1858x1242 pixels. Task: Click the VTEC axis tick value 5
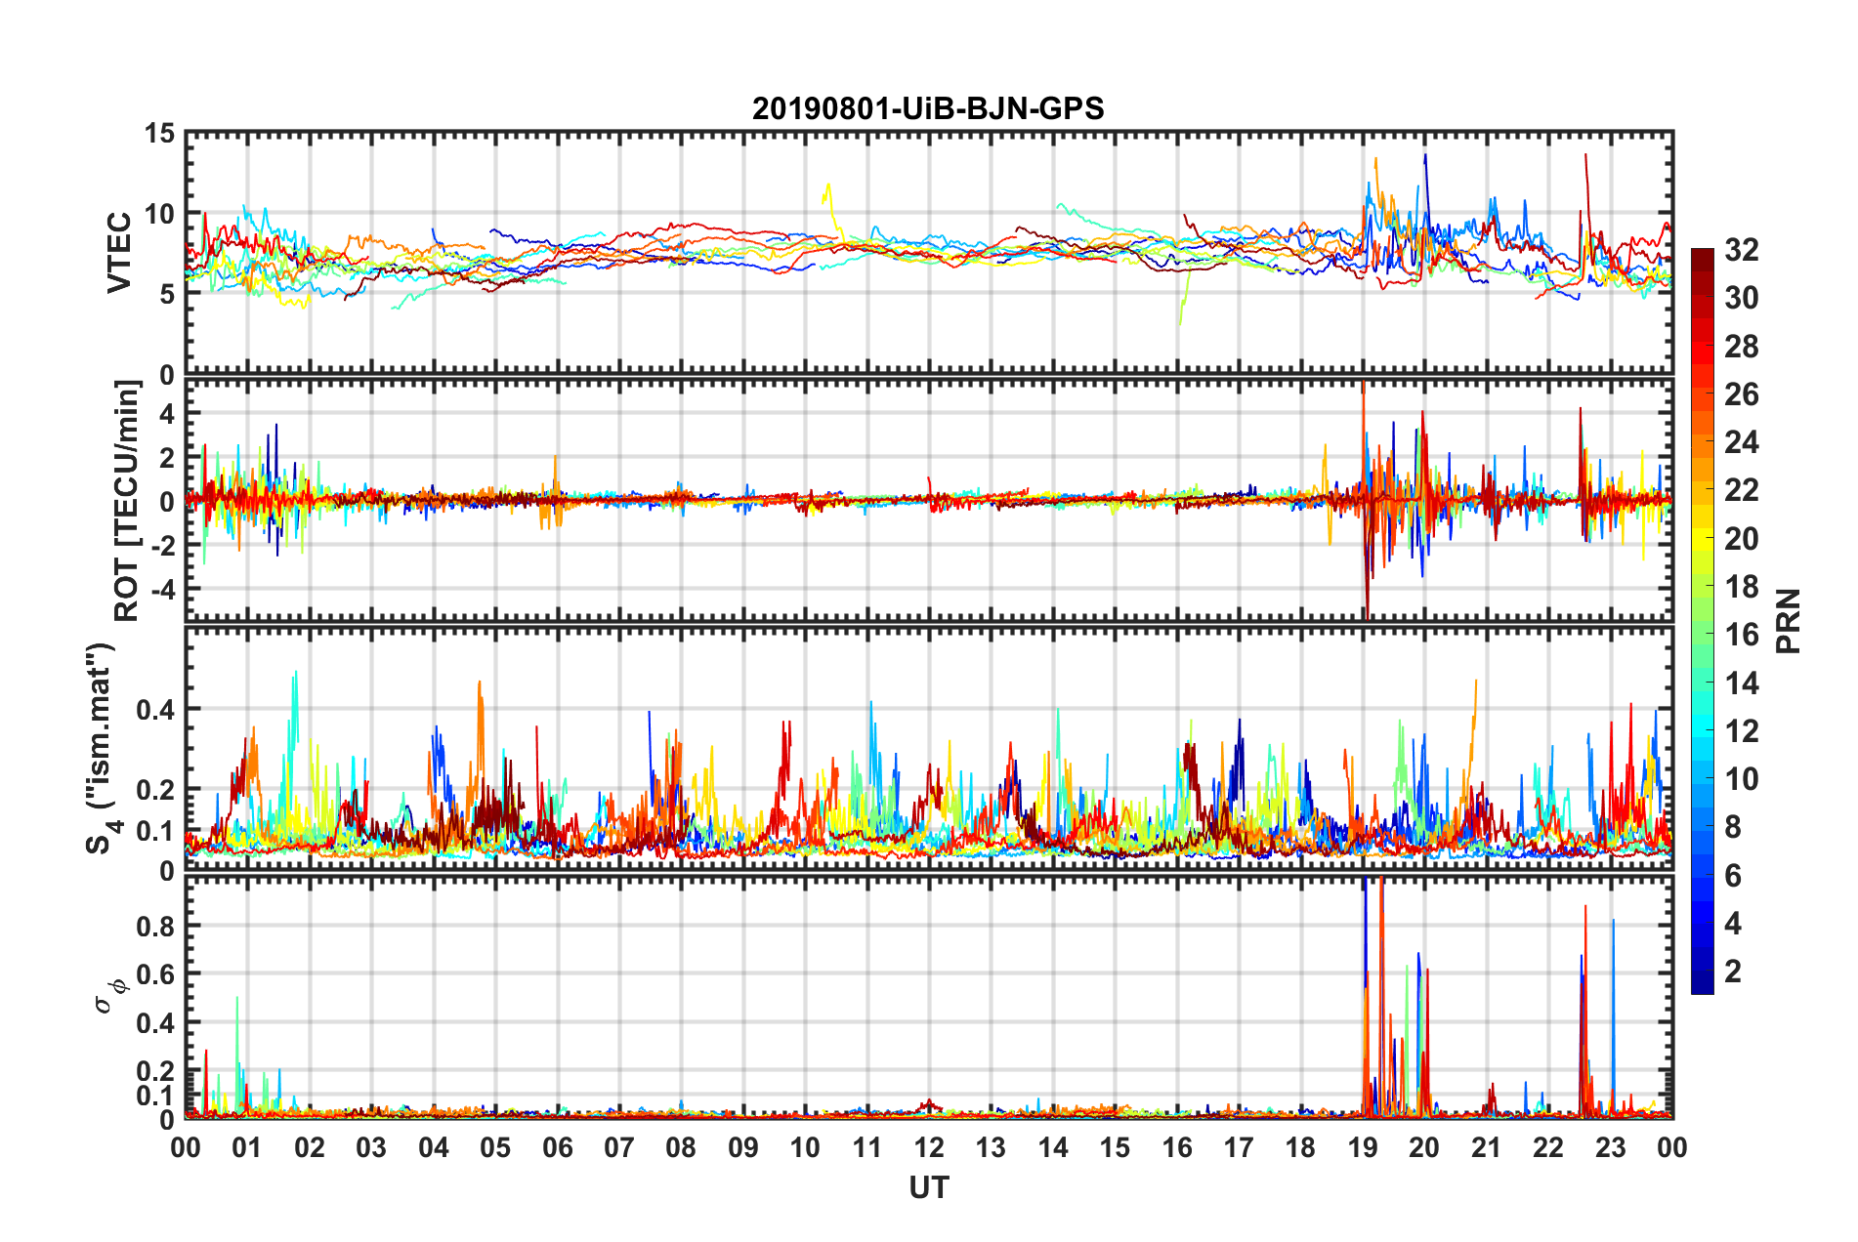[x=167, y=294]
